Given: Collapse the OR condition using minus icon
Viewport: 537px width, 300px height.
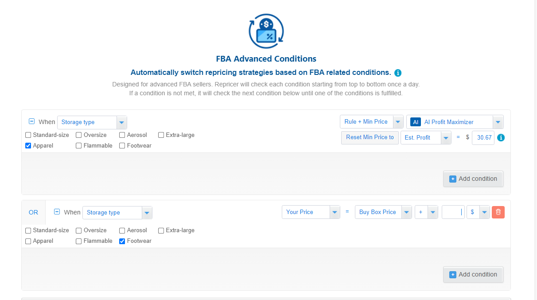Looking at the screenshot, I should [57, 212].
